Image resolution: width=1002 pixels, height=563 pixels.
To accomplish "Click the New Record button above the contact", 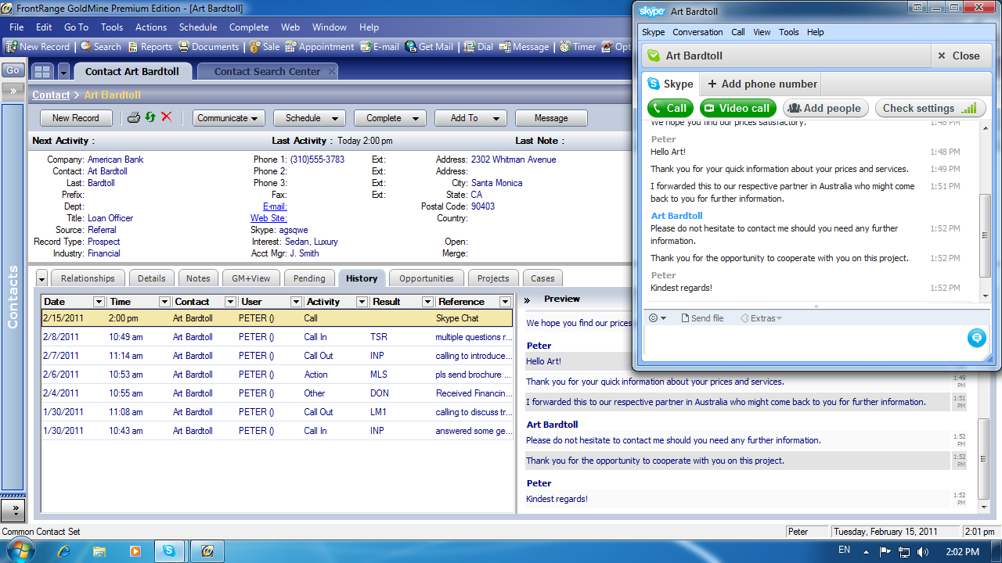I will [x=76, y=118].
